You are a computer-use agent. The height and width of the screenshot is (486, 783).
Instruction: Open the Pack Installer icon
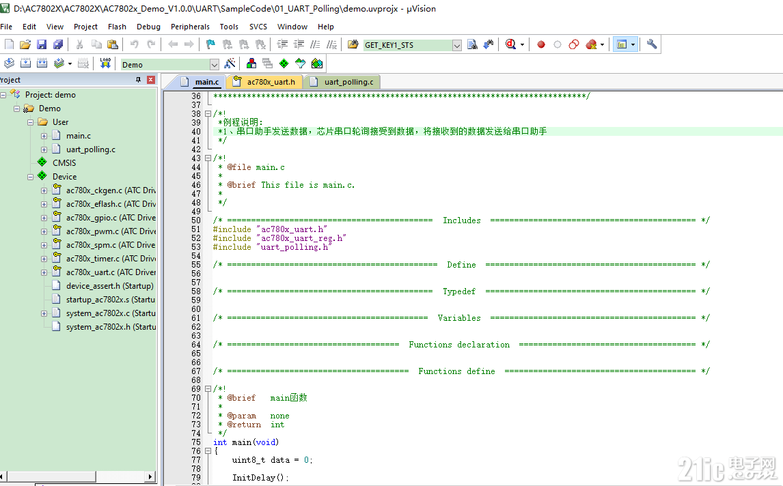316,63
